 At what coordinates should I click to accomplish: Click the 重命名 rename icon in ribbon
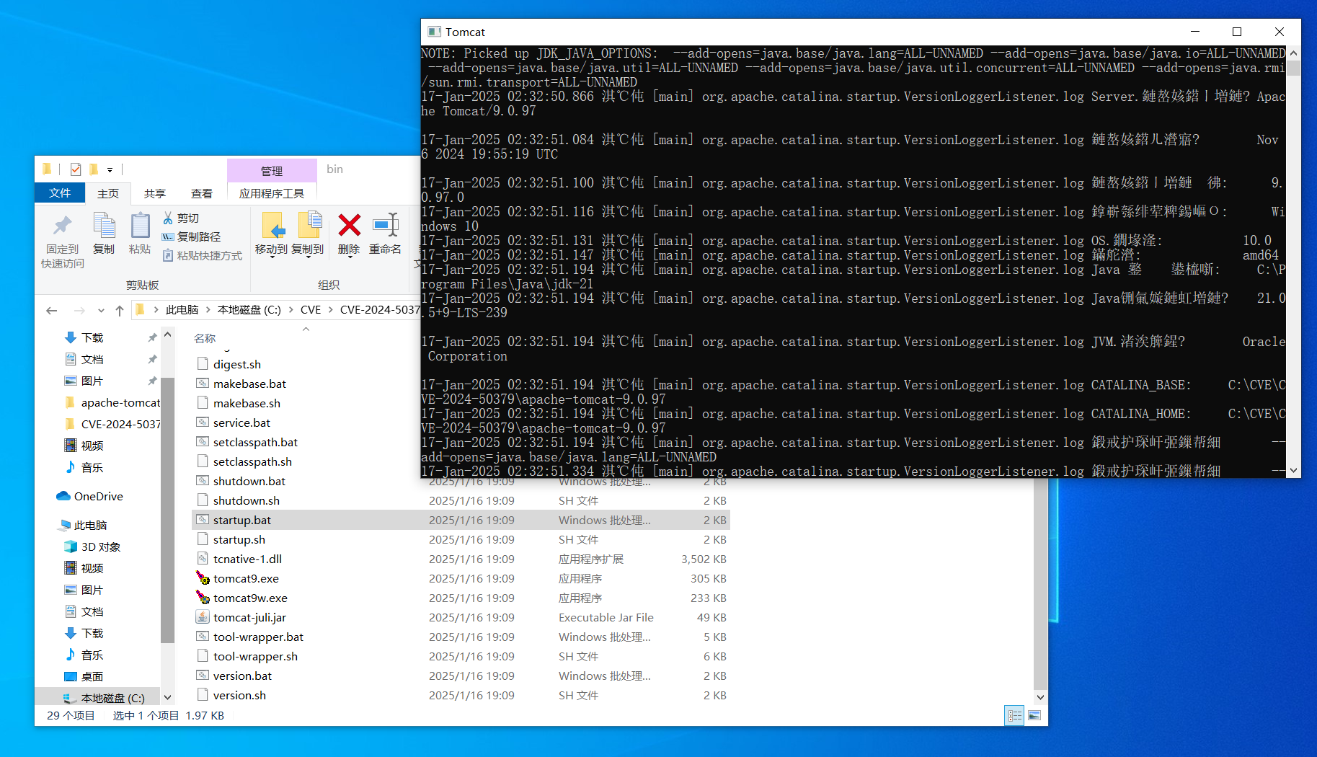click(385, 226)
